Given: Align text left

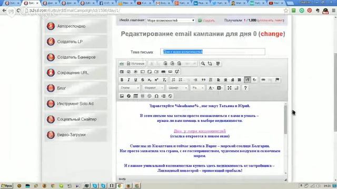Looking at the screenshot, I should [x=219, y=80].
